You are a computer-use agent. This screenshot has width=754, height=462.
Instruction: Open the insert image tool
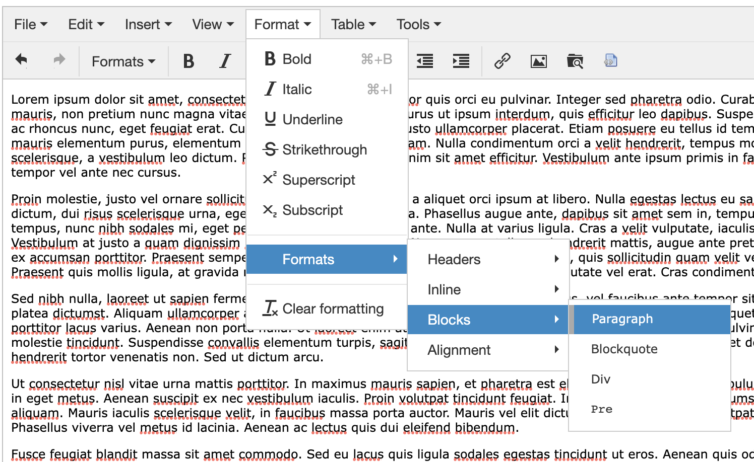538,61
